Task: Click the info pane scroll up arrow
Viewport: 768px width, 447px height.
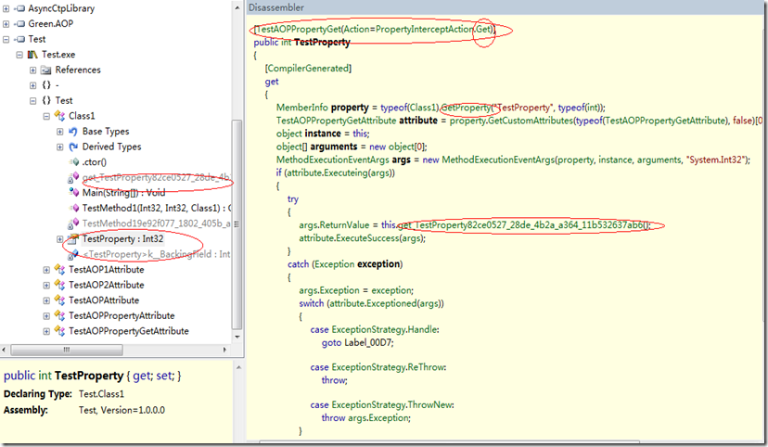Action: tap(238, 367)
